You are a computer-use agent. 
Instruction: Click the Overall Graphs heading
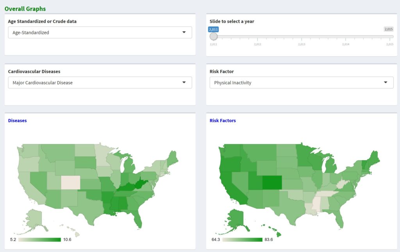point(25,9)
